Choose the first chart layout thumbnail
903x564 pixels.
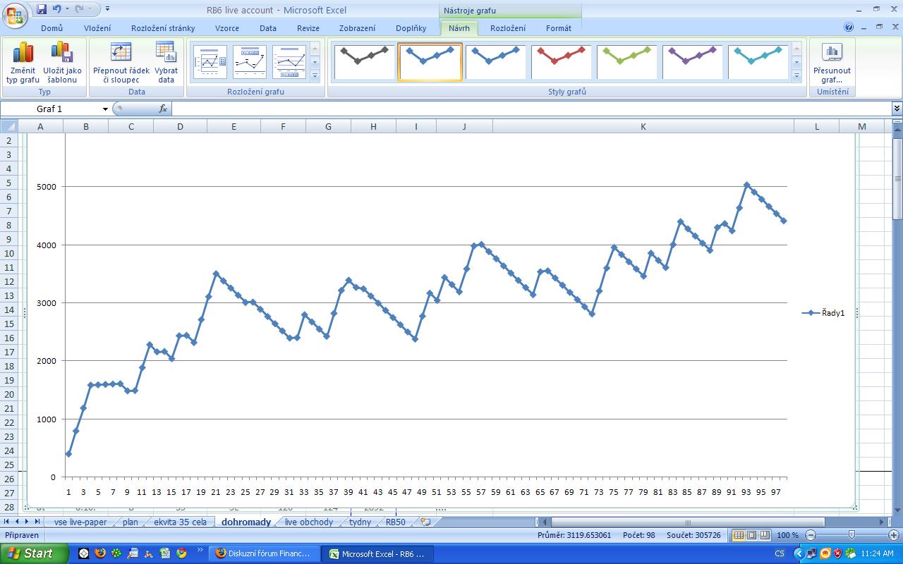click(210, 62)
